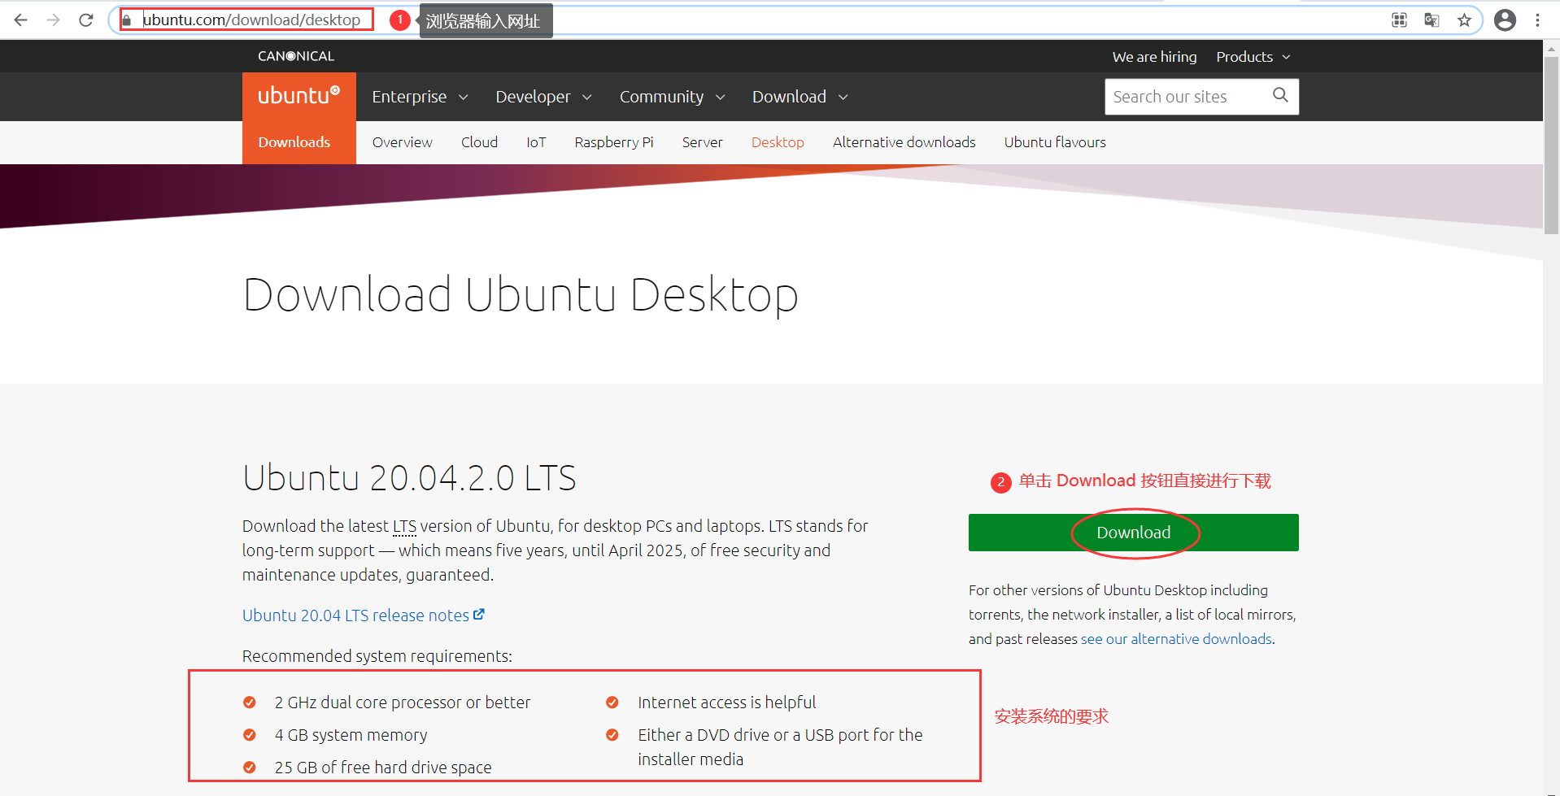Click the LTS abbreviation in description
The image size is (1560, 796).
[404, 526]
